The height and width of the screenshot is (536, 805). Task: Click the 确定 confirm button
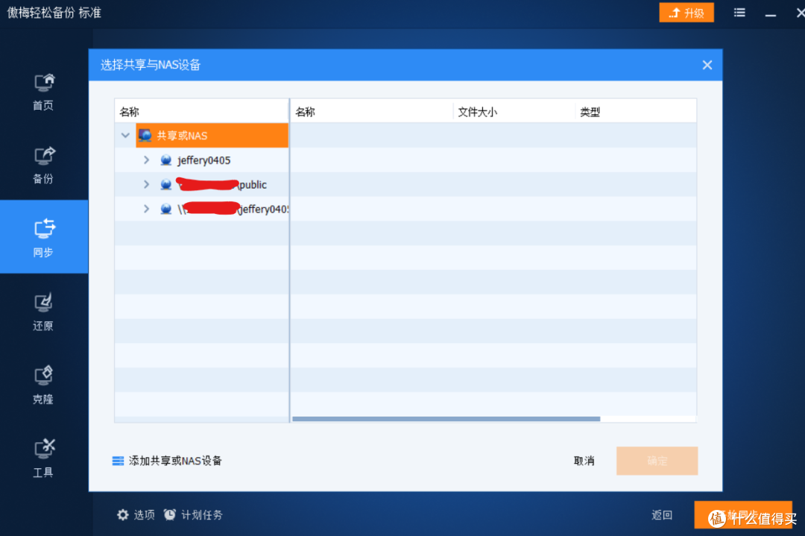pyautogui.click(x=657, y=461)
